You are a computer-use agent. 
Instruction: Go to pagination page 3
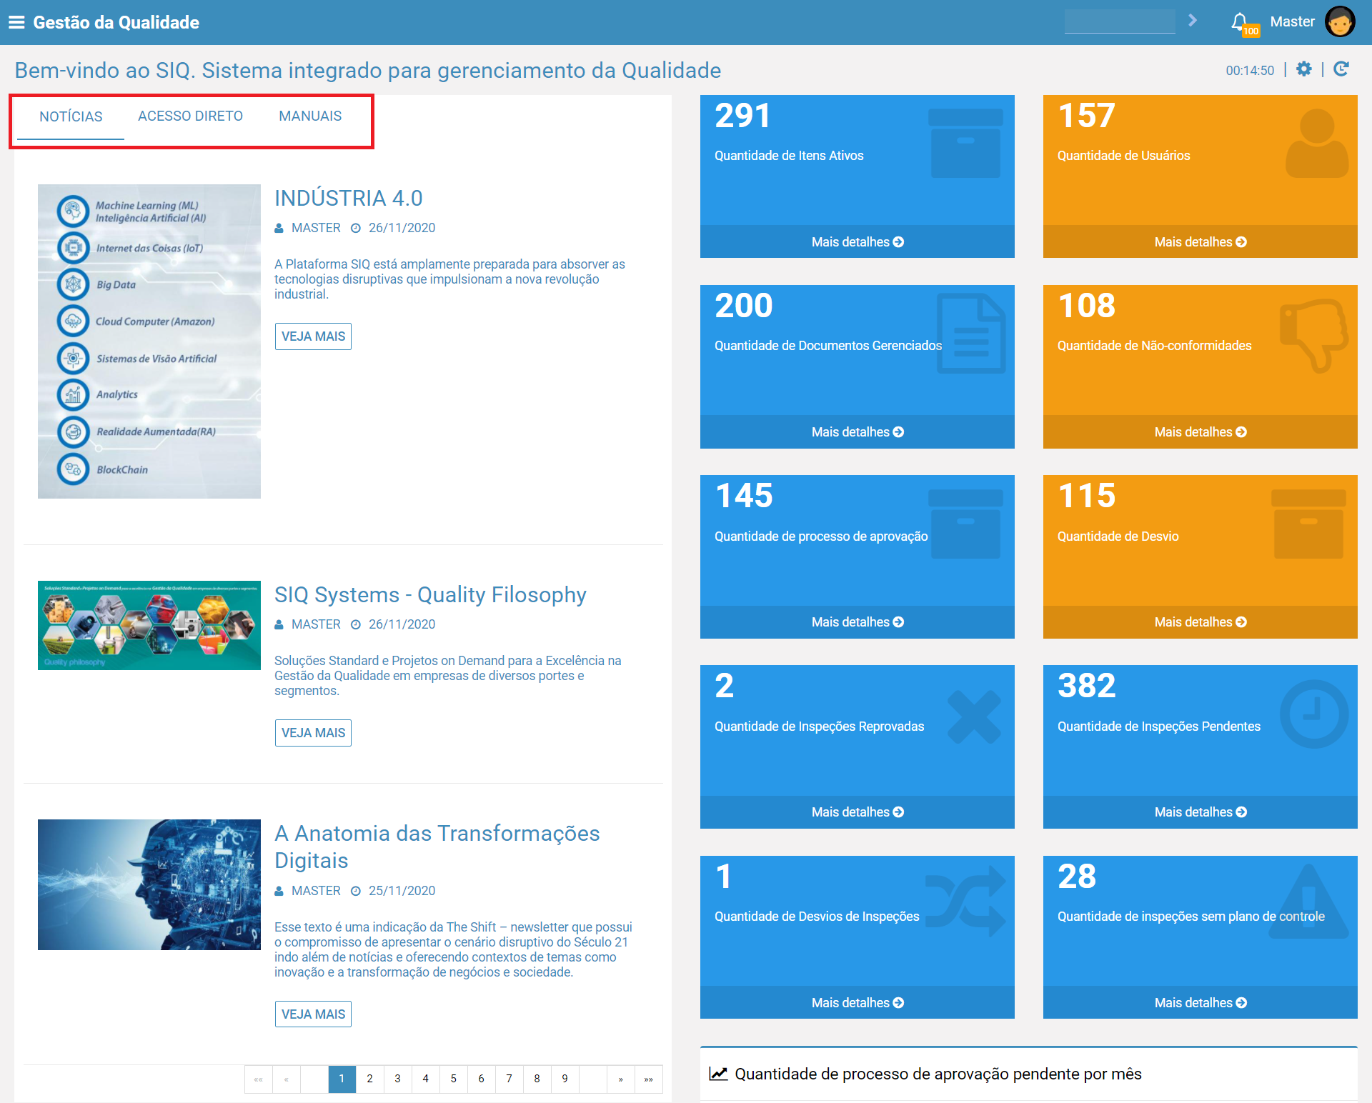pyautogui.click(x=397, y=1079)
